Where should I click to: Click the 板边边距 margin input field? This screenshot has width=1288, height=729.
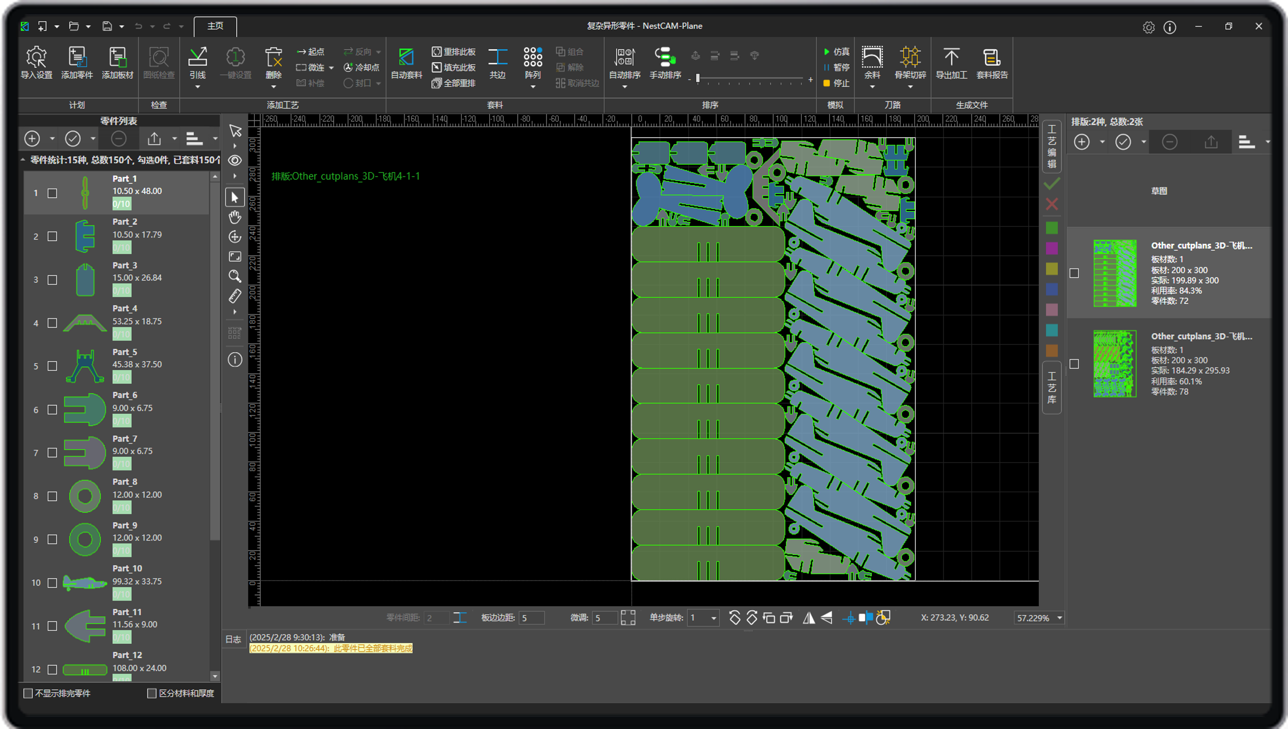pos(531,618)
